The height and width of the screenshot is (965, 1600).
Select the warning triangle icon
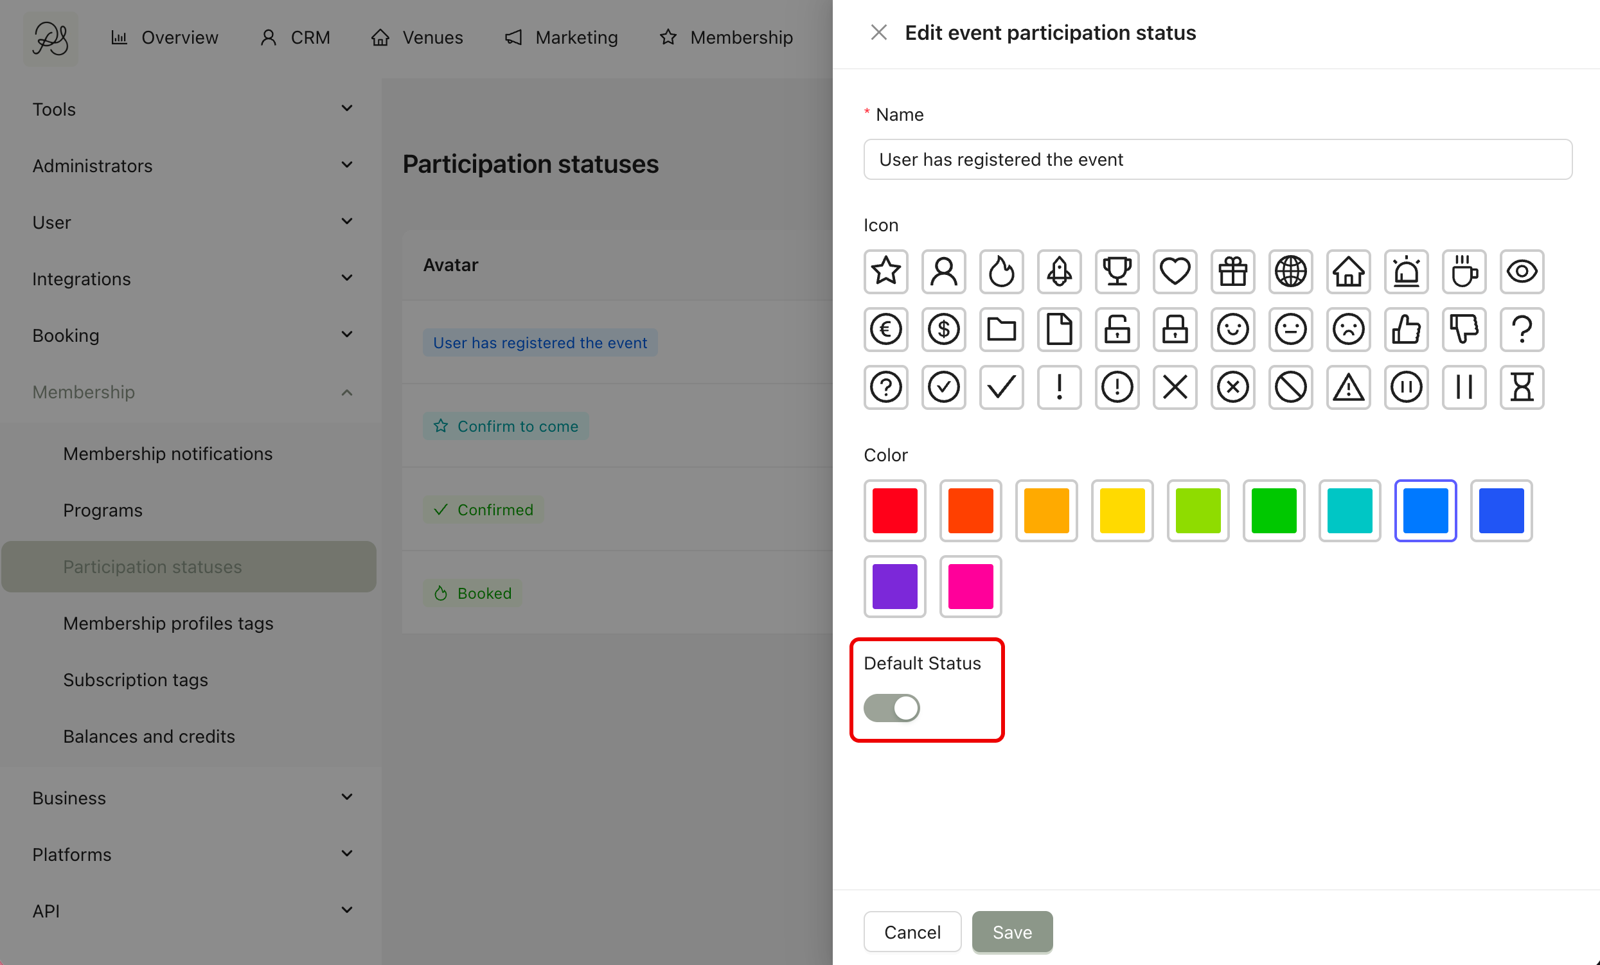coord(1348,387)
